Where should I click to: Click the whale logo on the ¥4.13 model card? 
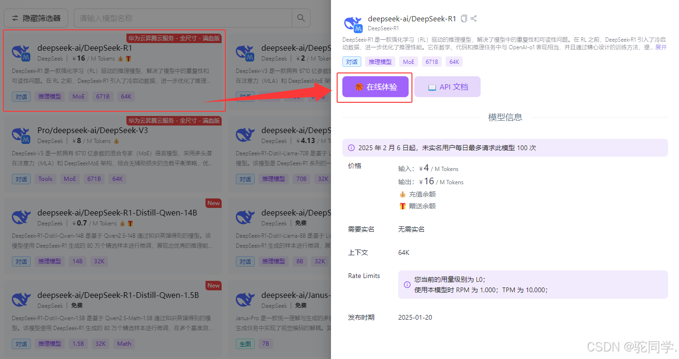point(245,135)
